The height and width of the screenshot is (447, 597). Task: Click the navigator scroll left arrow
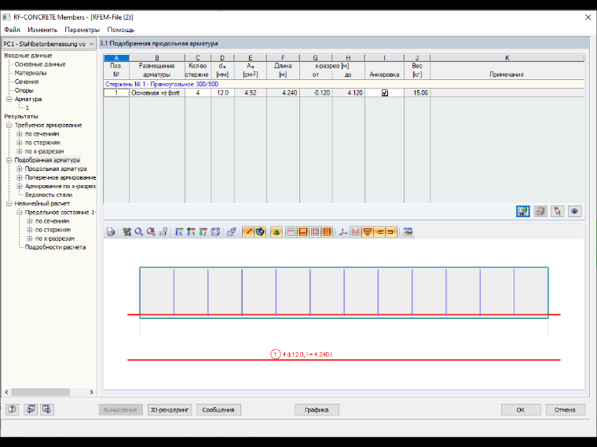click(6, 392)
